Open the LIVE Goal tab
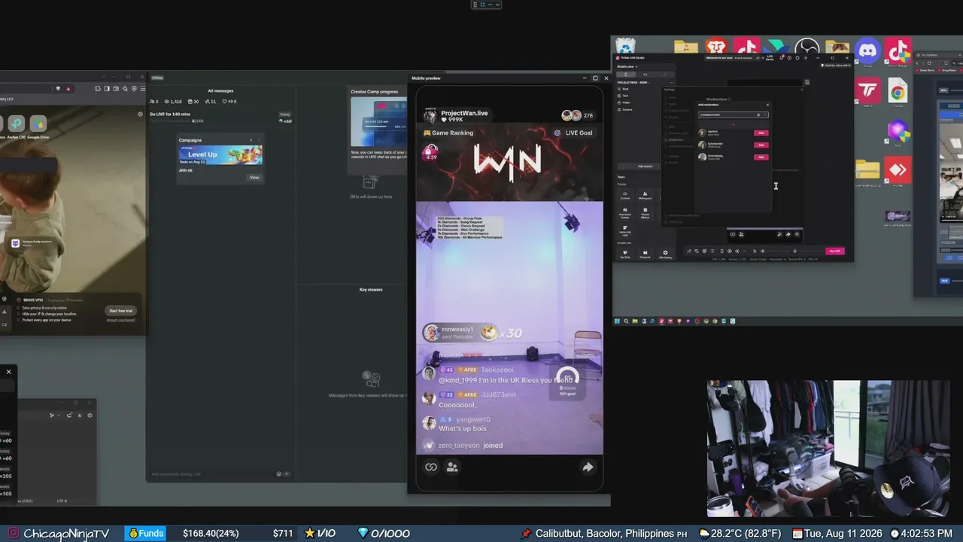Viewport: 963px width, 542px height. tap(573, 132)
